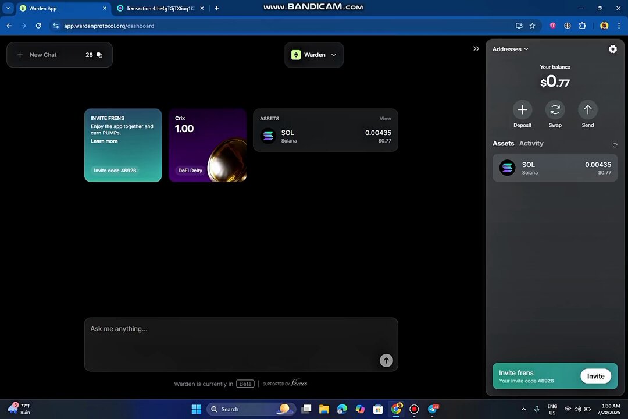This screenshot has width=628, height=419.
Task: Open wallet settings gear icon
Action: (612, 49)
